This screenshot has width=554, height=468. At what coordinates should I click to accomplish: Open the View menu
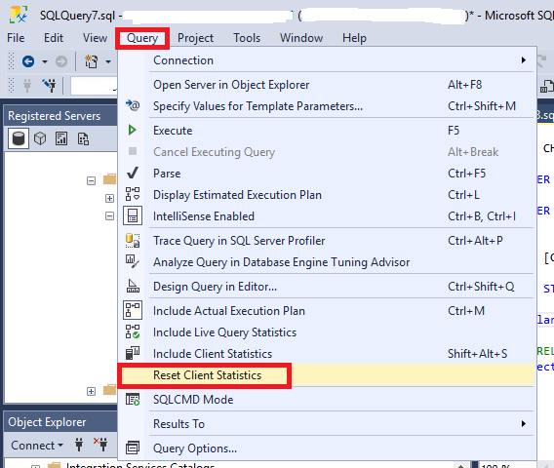point(95,38)
